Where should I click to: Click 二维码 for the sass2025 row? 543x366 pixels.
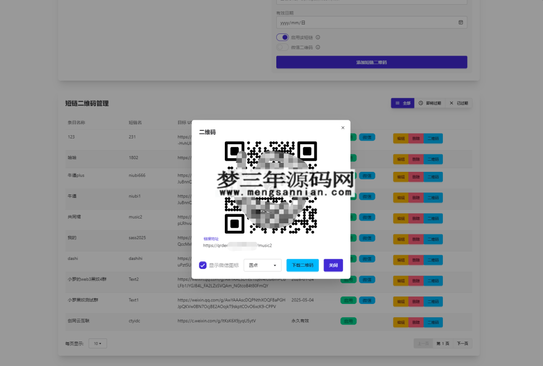(x=433, y=239)
